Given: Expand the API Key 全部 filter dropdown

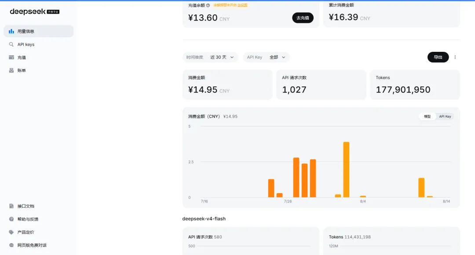Looking at the screenshot, I should point(266,57).
